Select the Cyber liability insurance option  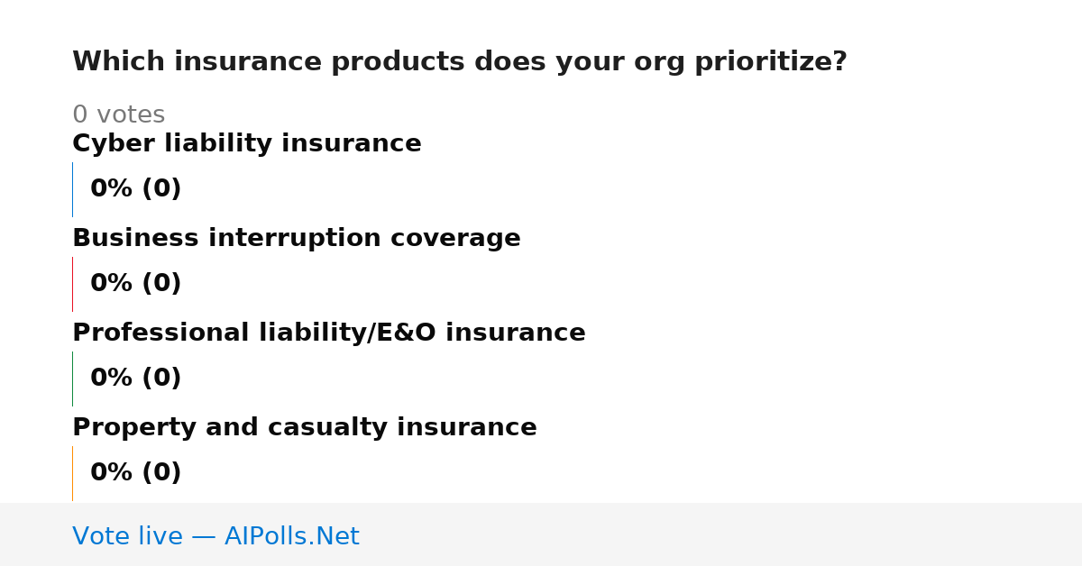(247, 144)
